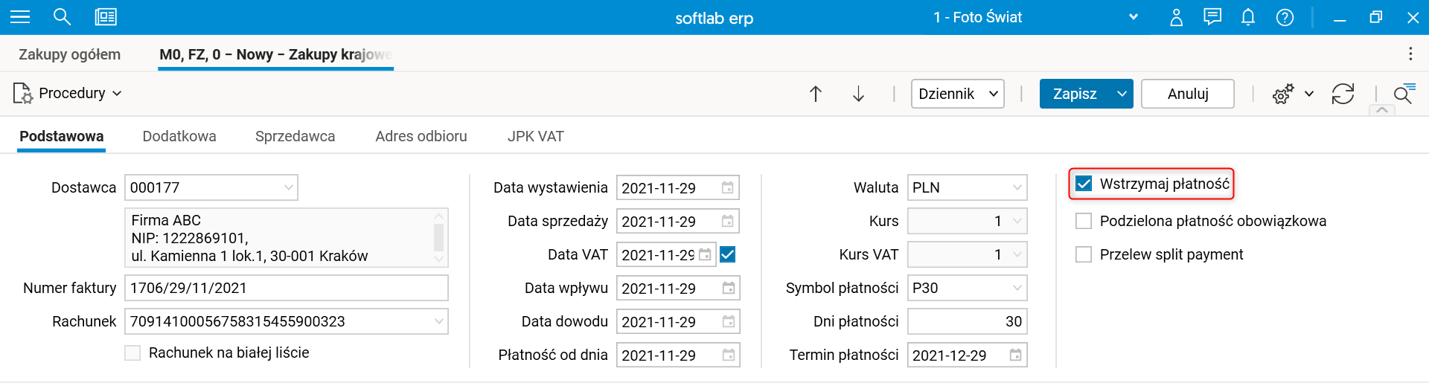Click the Numer faktury input field

tap(286, 288)
